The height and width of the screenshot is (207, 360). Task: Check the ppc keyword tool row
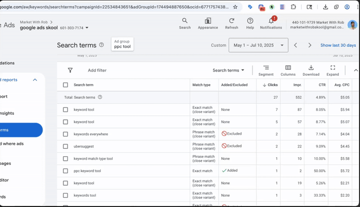click(65, 171)
